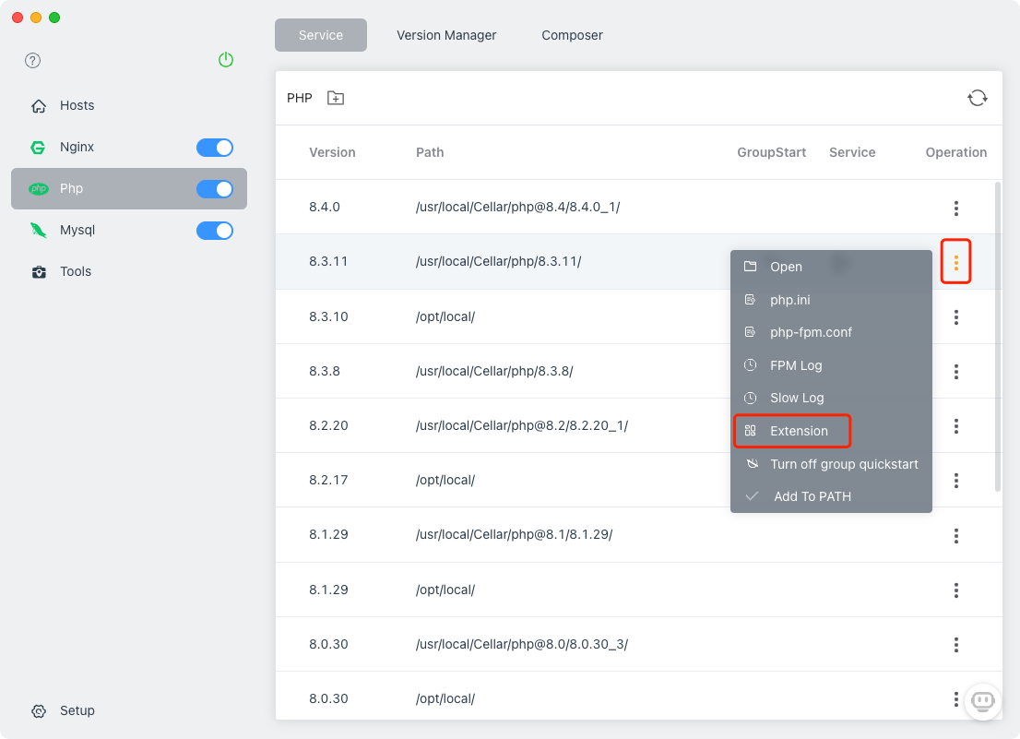Click version cell 8.3.10
The height and width of the screenshot is (739, 1020).
pos(328,316)
